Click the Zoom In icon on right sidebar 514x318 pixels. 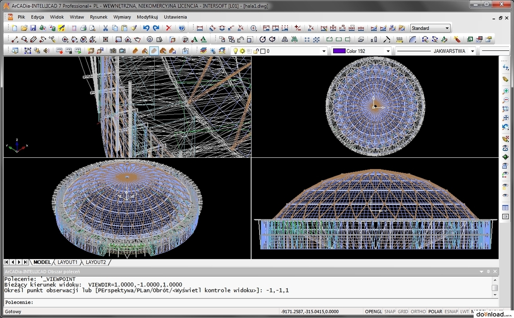tap(505, 91)
